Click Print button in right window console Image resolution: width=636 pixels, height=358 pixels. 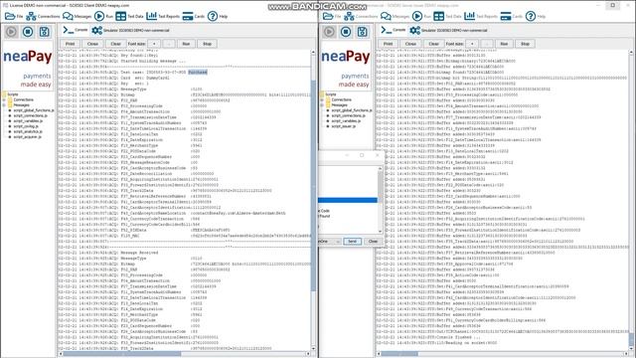pyautogui.click(x=389, y=44)
